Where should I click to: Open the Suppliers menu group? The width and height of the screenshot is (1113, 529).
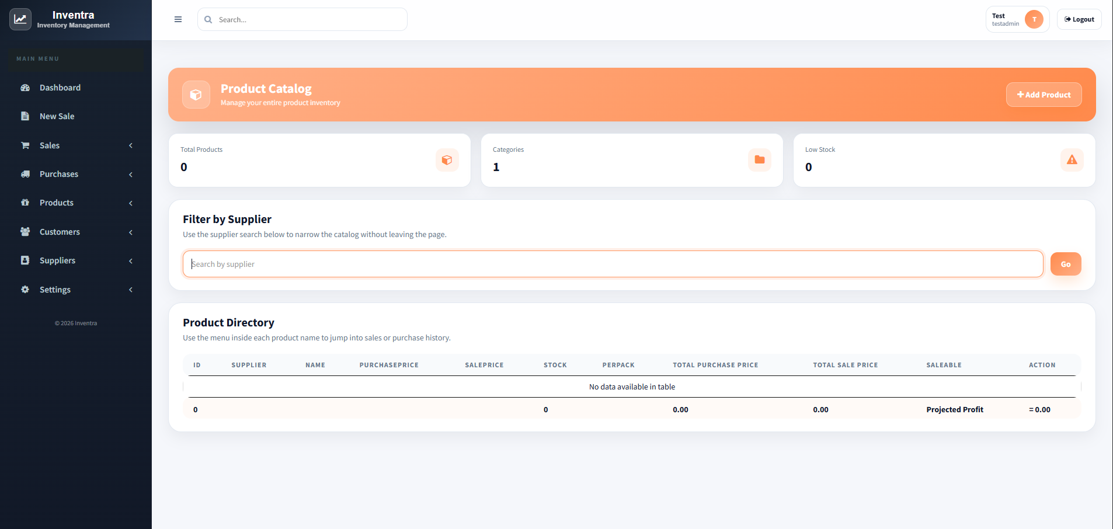pos(57,260)
